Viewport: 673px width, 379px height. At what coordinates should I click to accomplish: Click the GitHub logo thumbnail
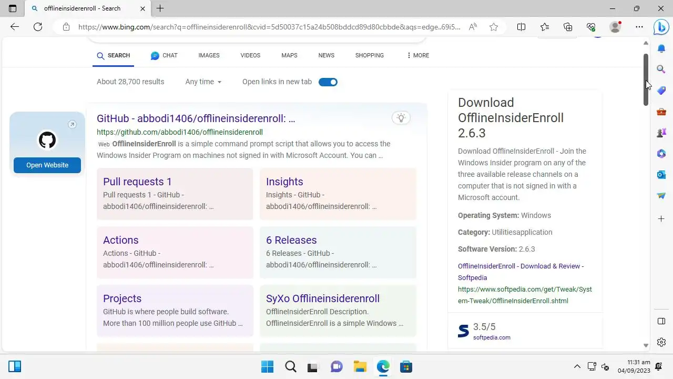pos(47,140)
